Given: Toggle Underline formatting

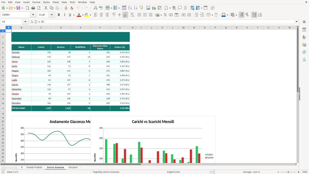Looking at the screenshot, I should coord(70,15).
